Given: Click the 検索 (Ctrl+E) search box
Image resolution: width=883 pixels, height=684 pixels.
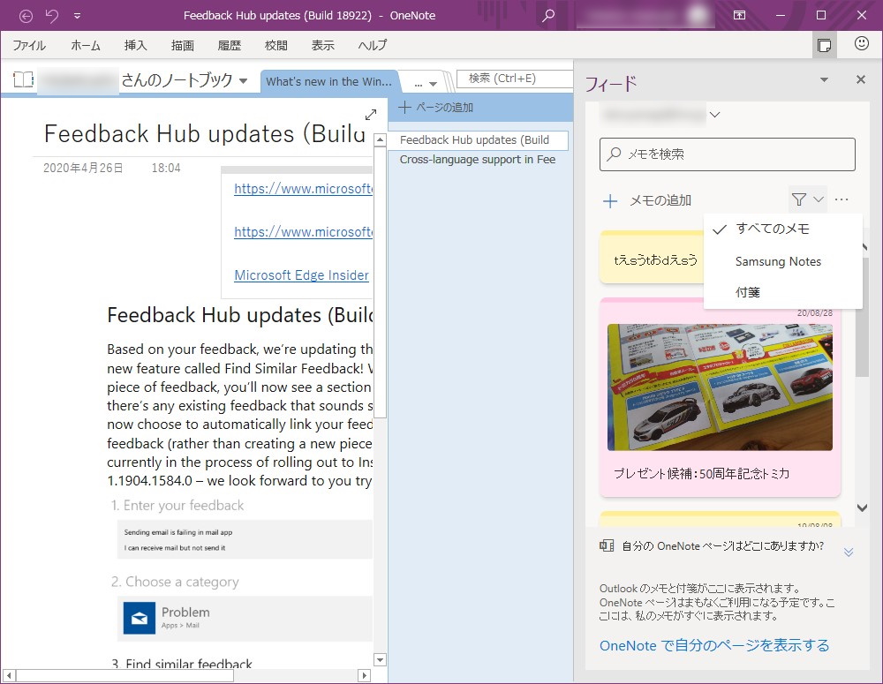Looking at the screenshot, I should 514,79.
